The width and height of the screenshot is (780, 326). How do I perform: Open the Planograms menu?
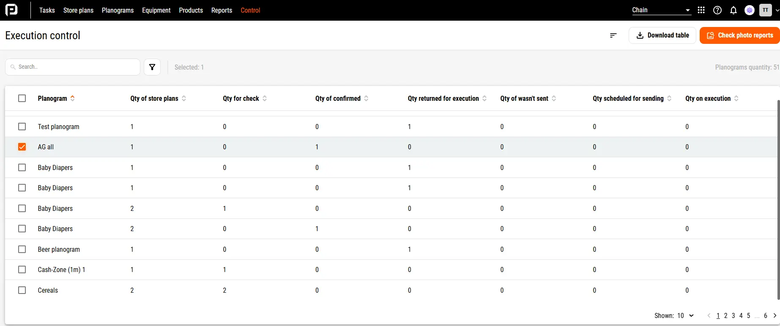coord(118,10)
